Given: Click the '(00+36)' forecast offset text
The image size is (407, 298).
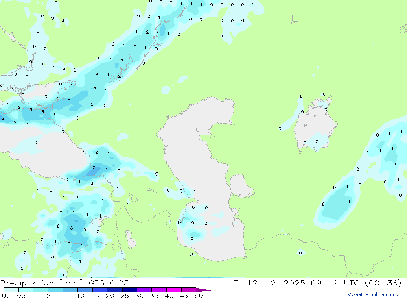Looking at the screenshot, I should tap(383, 283).
